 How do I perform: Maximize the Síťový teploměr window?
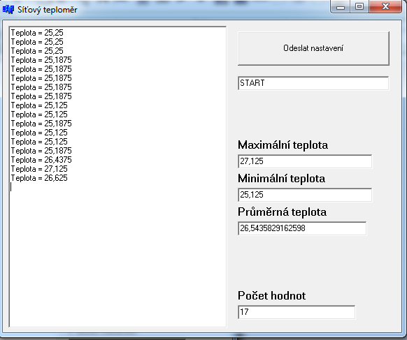point(359,6)
